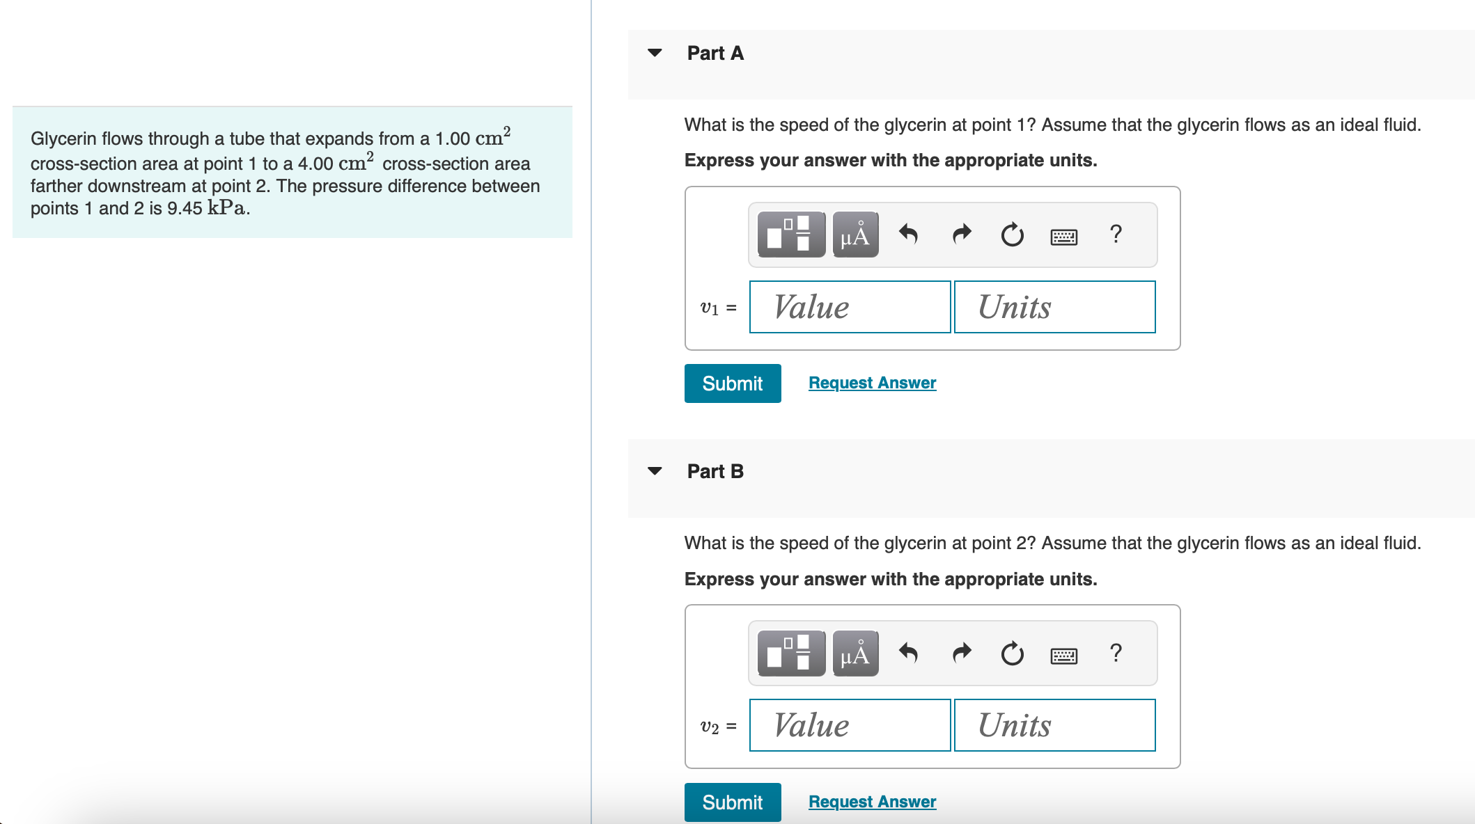Open the units symbols button in Part B
1475x824 pixels.
[x=855, y=653]
